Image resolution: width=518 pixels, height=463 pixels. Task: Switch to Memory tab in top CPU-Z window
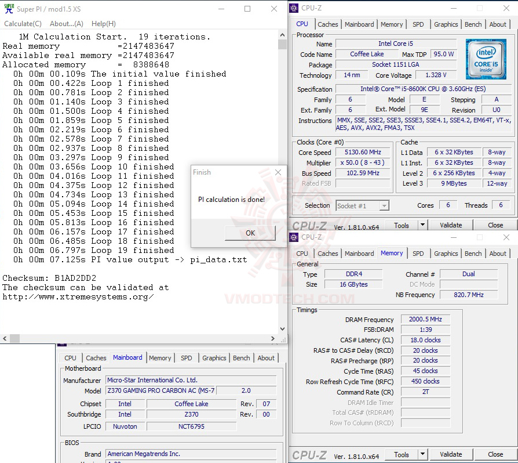[x=392, y=24]
